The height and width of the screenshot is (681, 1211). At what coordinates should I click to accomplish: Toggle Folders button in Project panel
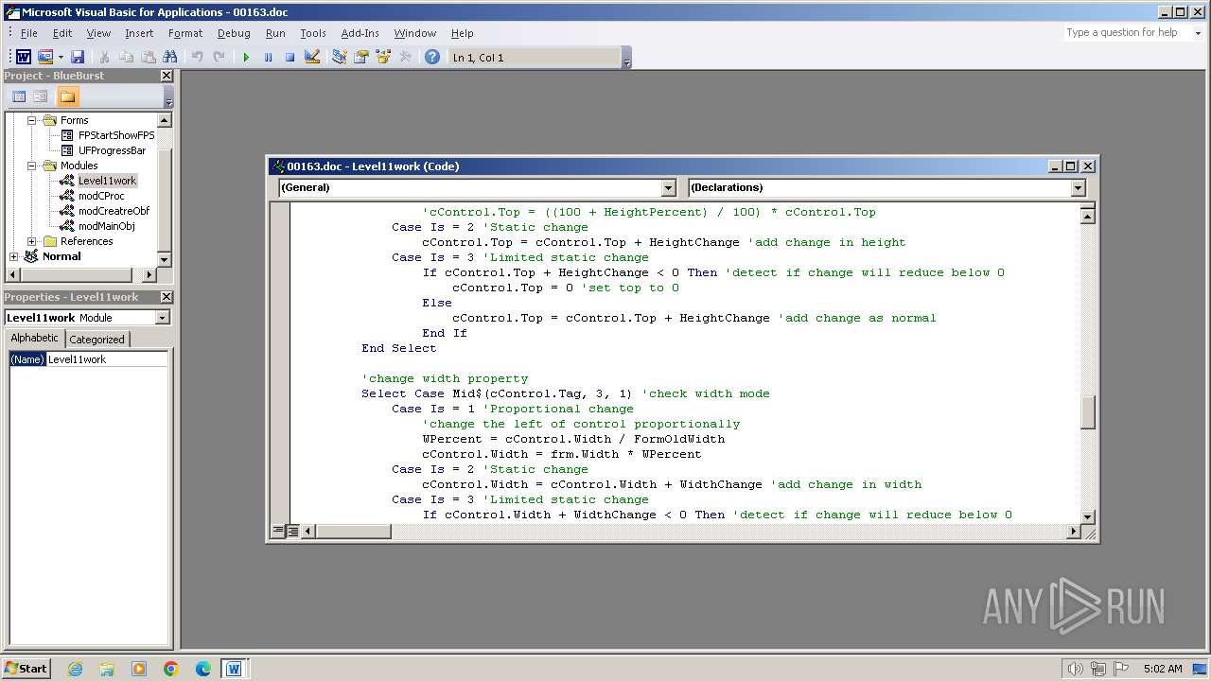(67, 96)
